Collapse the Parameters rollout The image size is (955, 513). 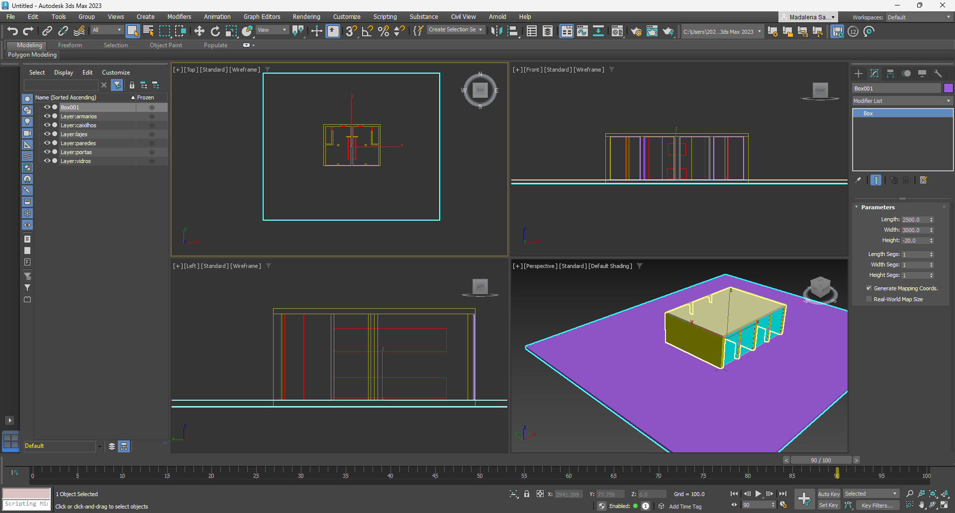(877, 207)
